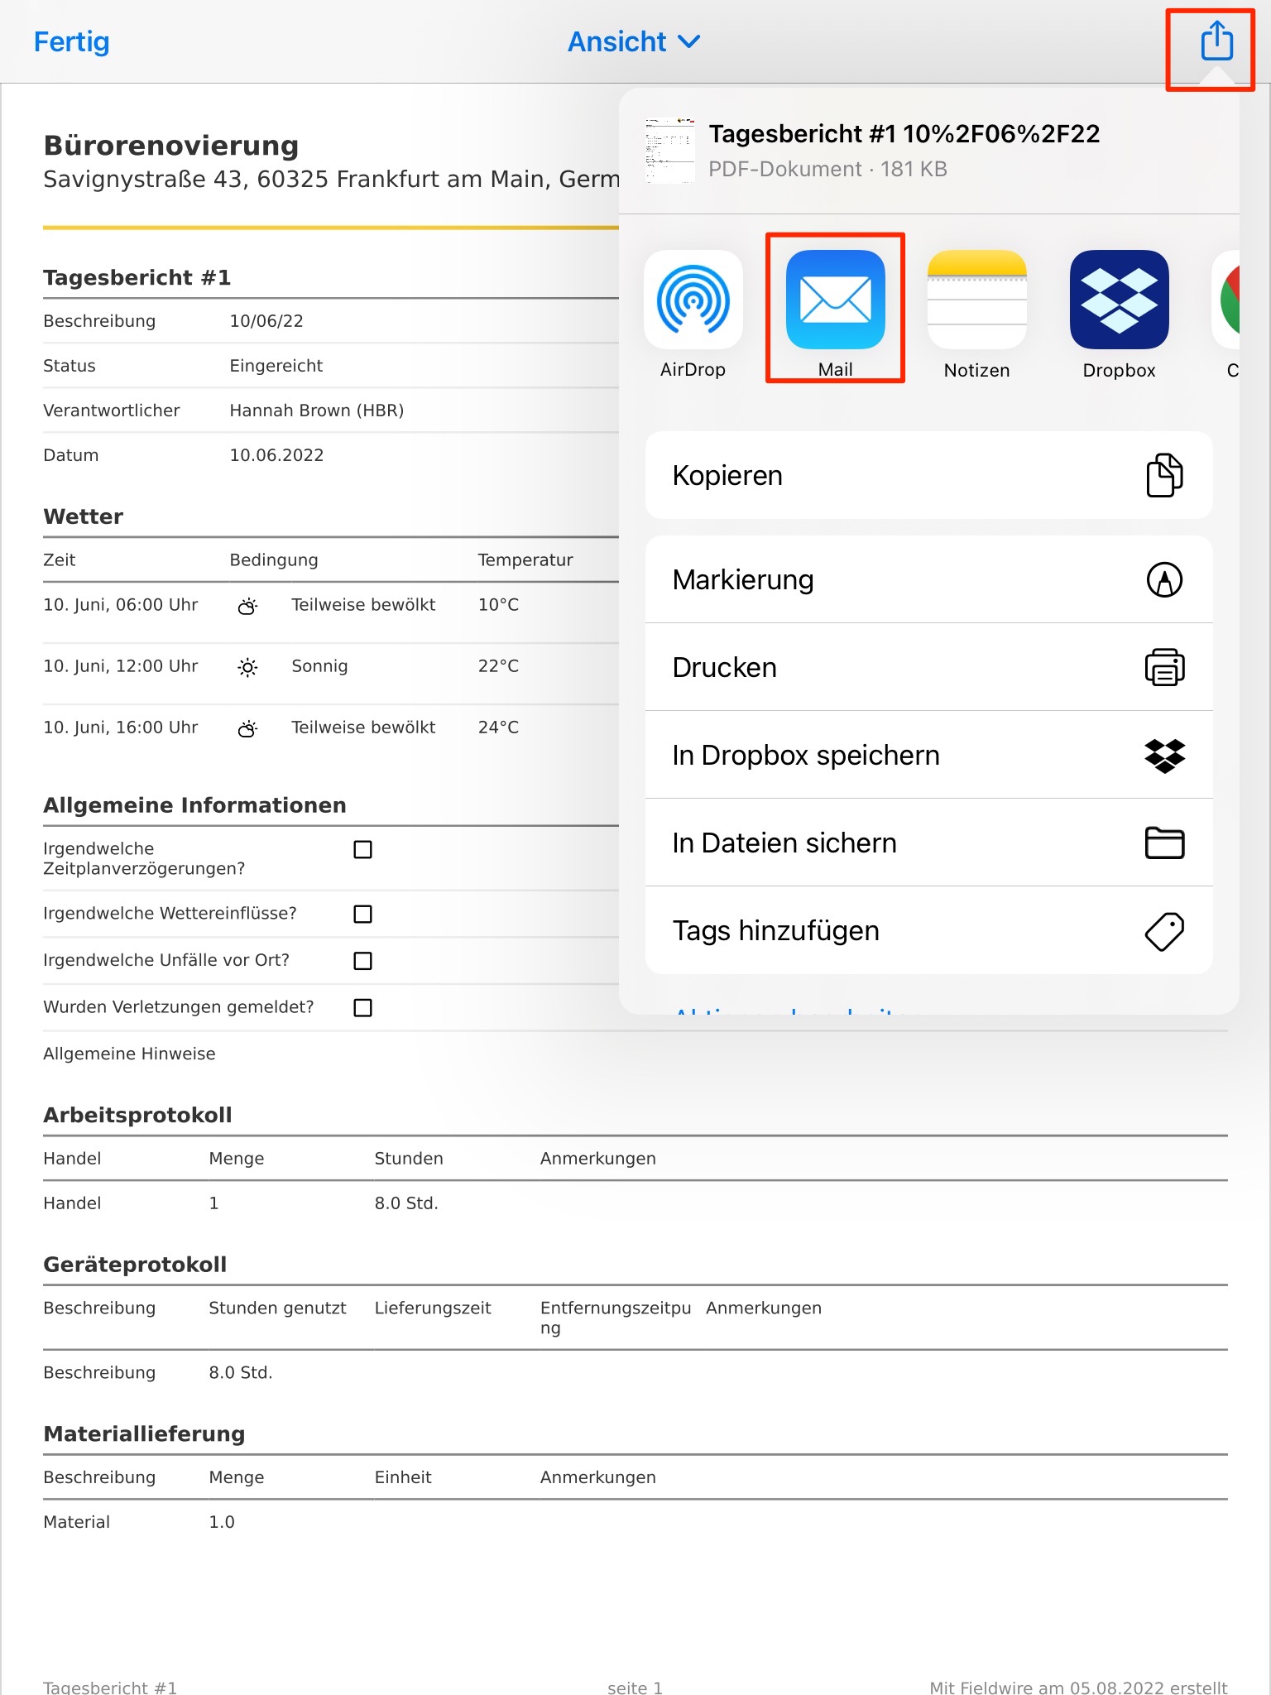This screenshot has height=1695, width=1271.
Task: Tap the folder icon beside In Dateien sichern
Action: pyautogui.click(x=1164, y=843)
